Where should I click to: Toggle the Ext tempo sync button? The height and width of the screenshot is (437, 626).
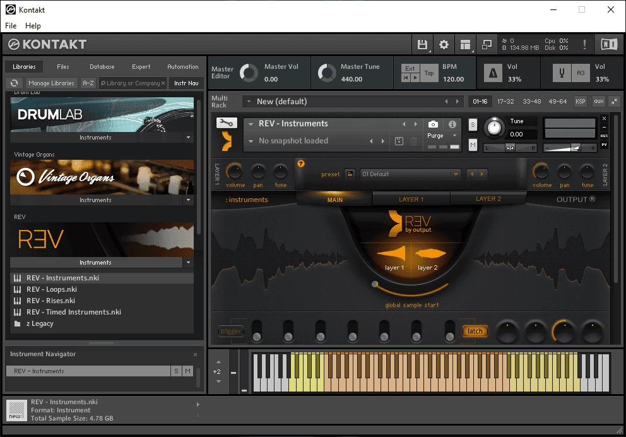pos(410,68)
